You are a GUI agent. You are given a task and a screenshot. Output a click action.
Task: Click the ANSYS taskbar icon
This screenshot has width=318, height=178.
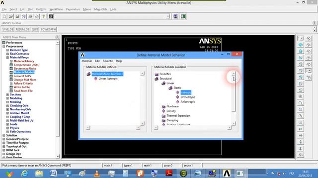pyautogui.click(x=227, y=174)
